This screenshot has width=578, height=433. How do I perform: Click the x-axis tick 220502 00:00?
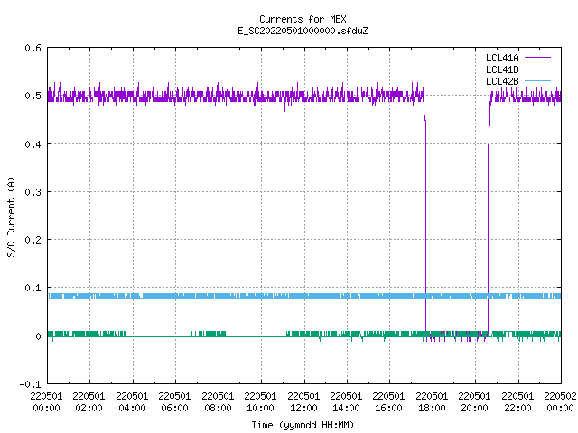tap(560, 402)
